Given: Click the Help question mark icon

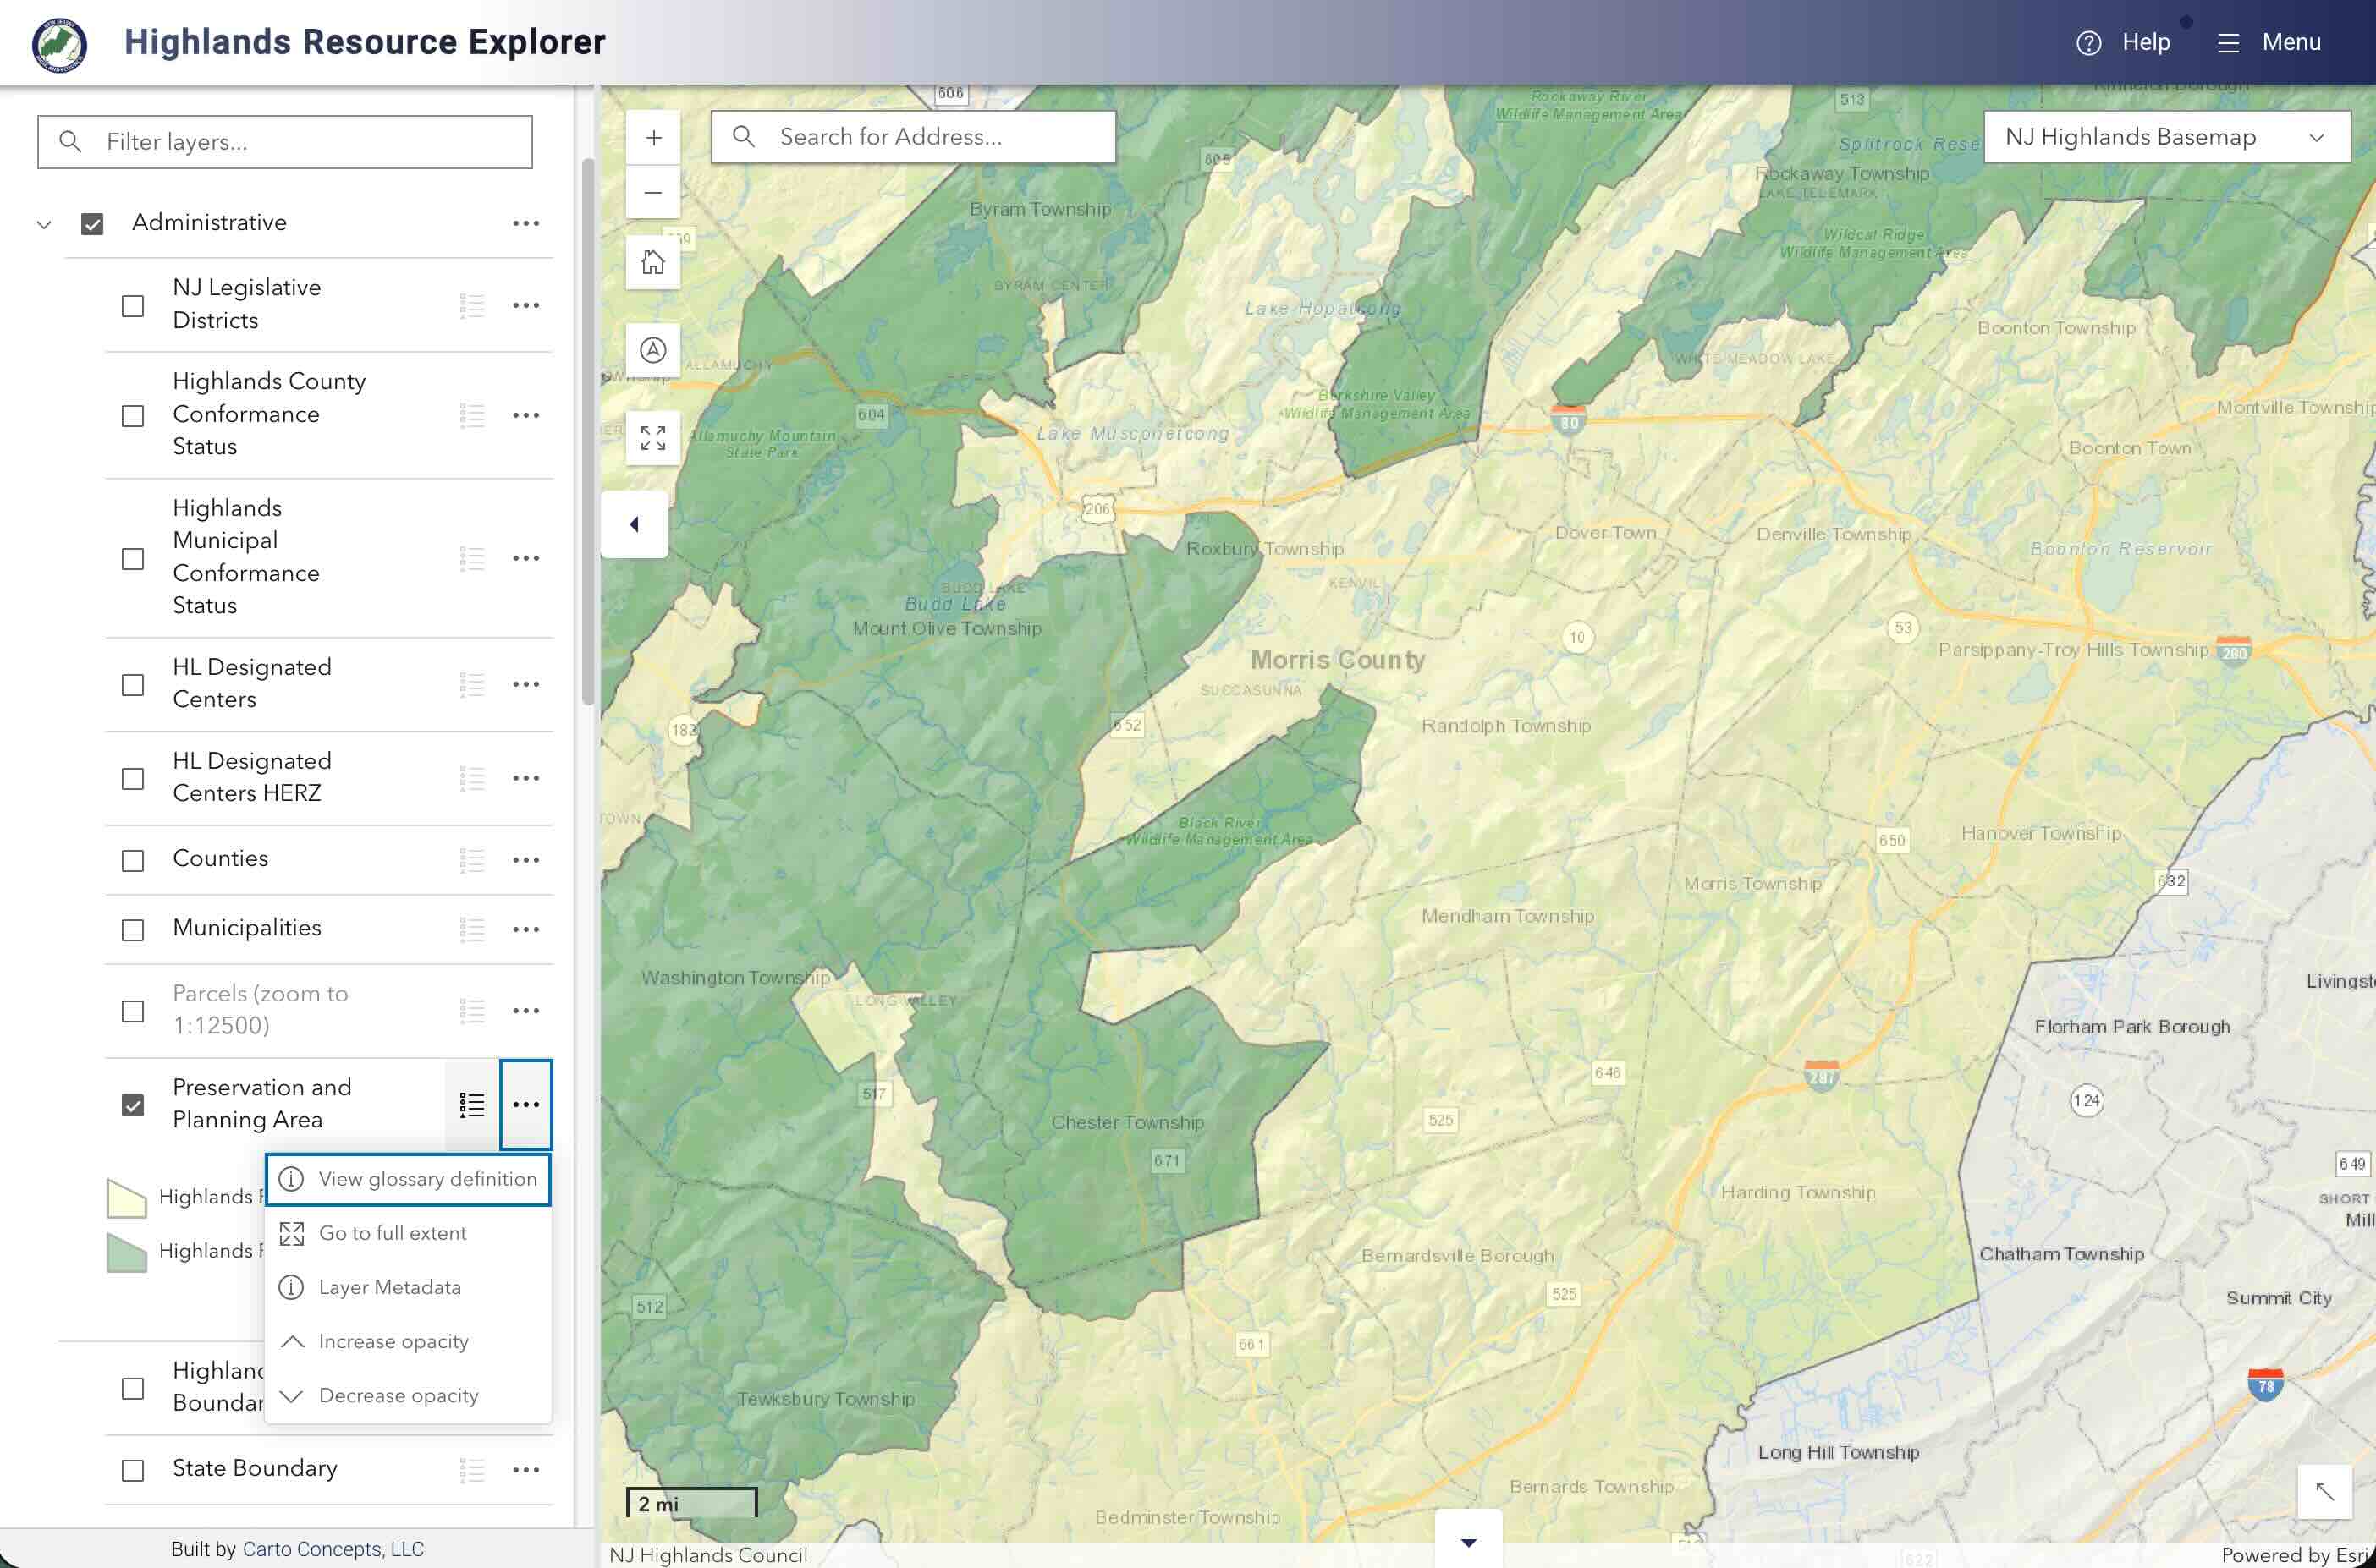Looking at the screenshot, I should (x=2087, y=43).
